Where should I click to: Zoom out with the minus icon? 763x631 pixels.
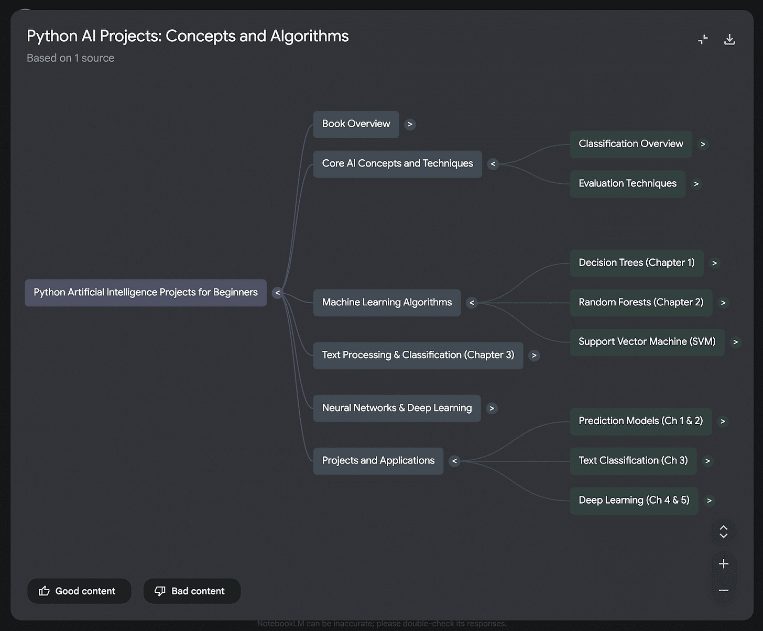[x=724, y=590]
